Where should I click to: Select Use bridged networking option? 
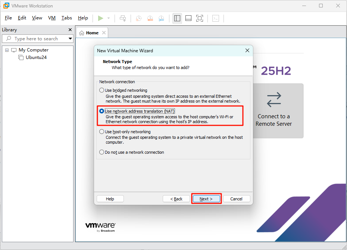tap(123, 90)
